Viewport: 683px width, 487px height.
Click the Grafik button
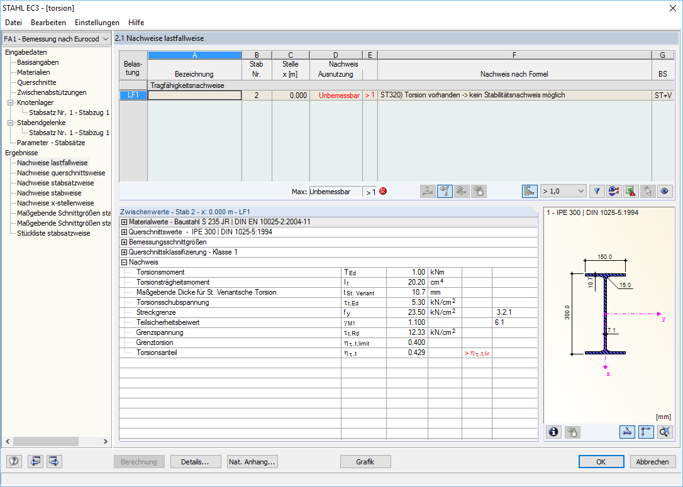365,462
